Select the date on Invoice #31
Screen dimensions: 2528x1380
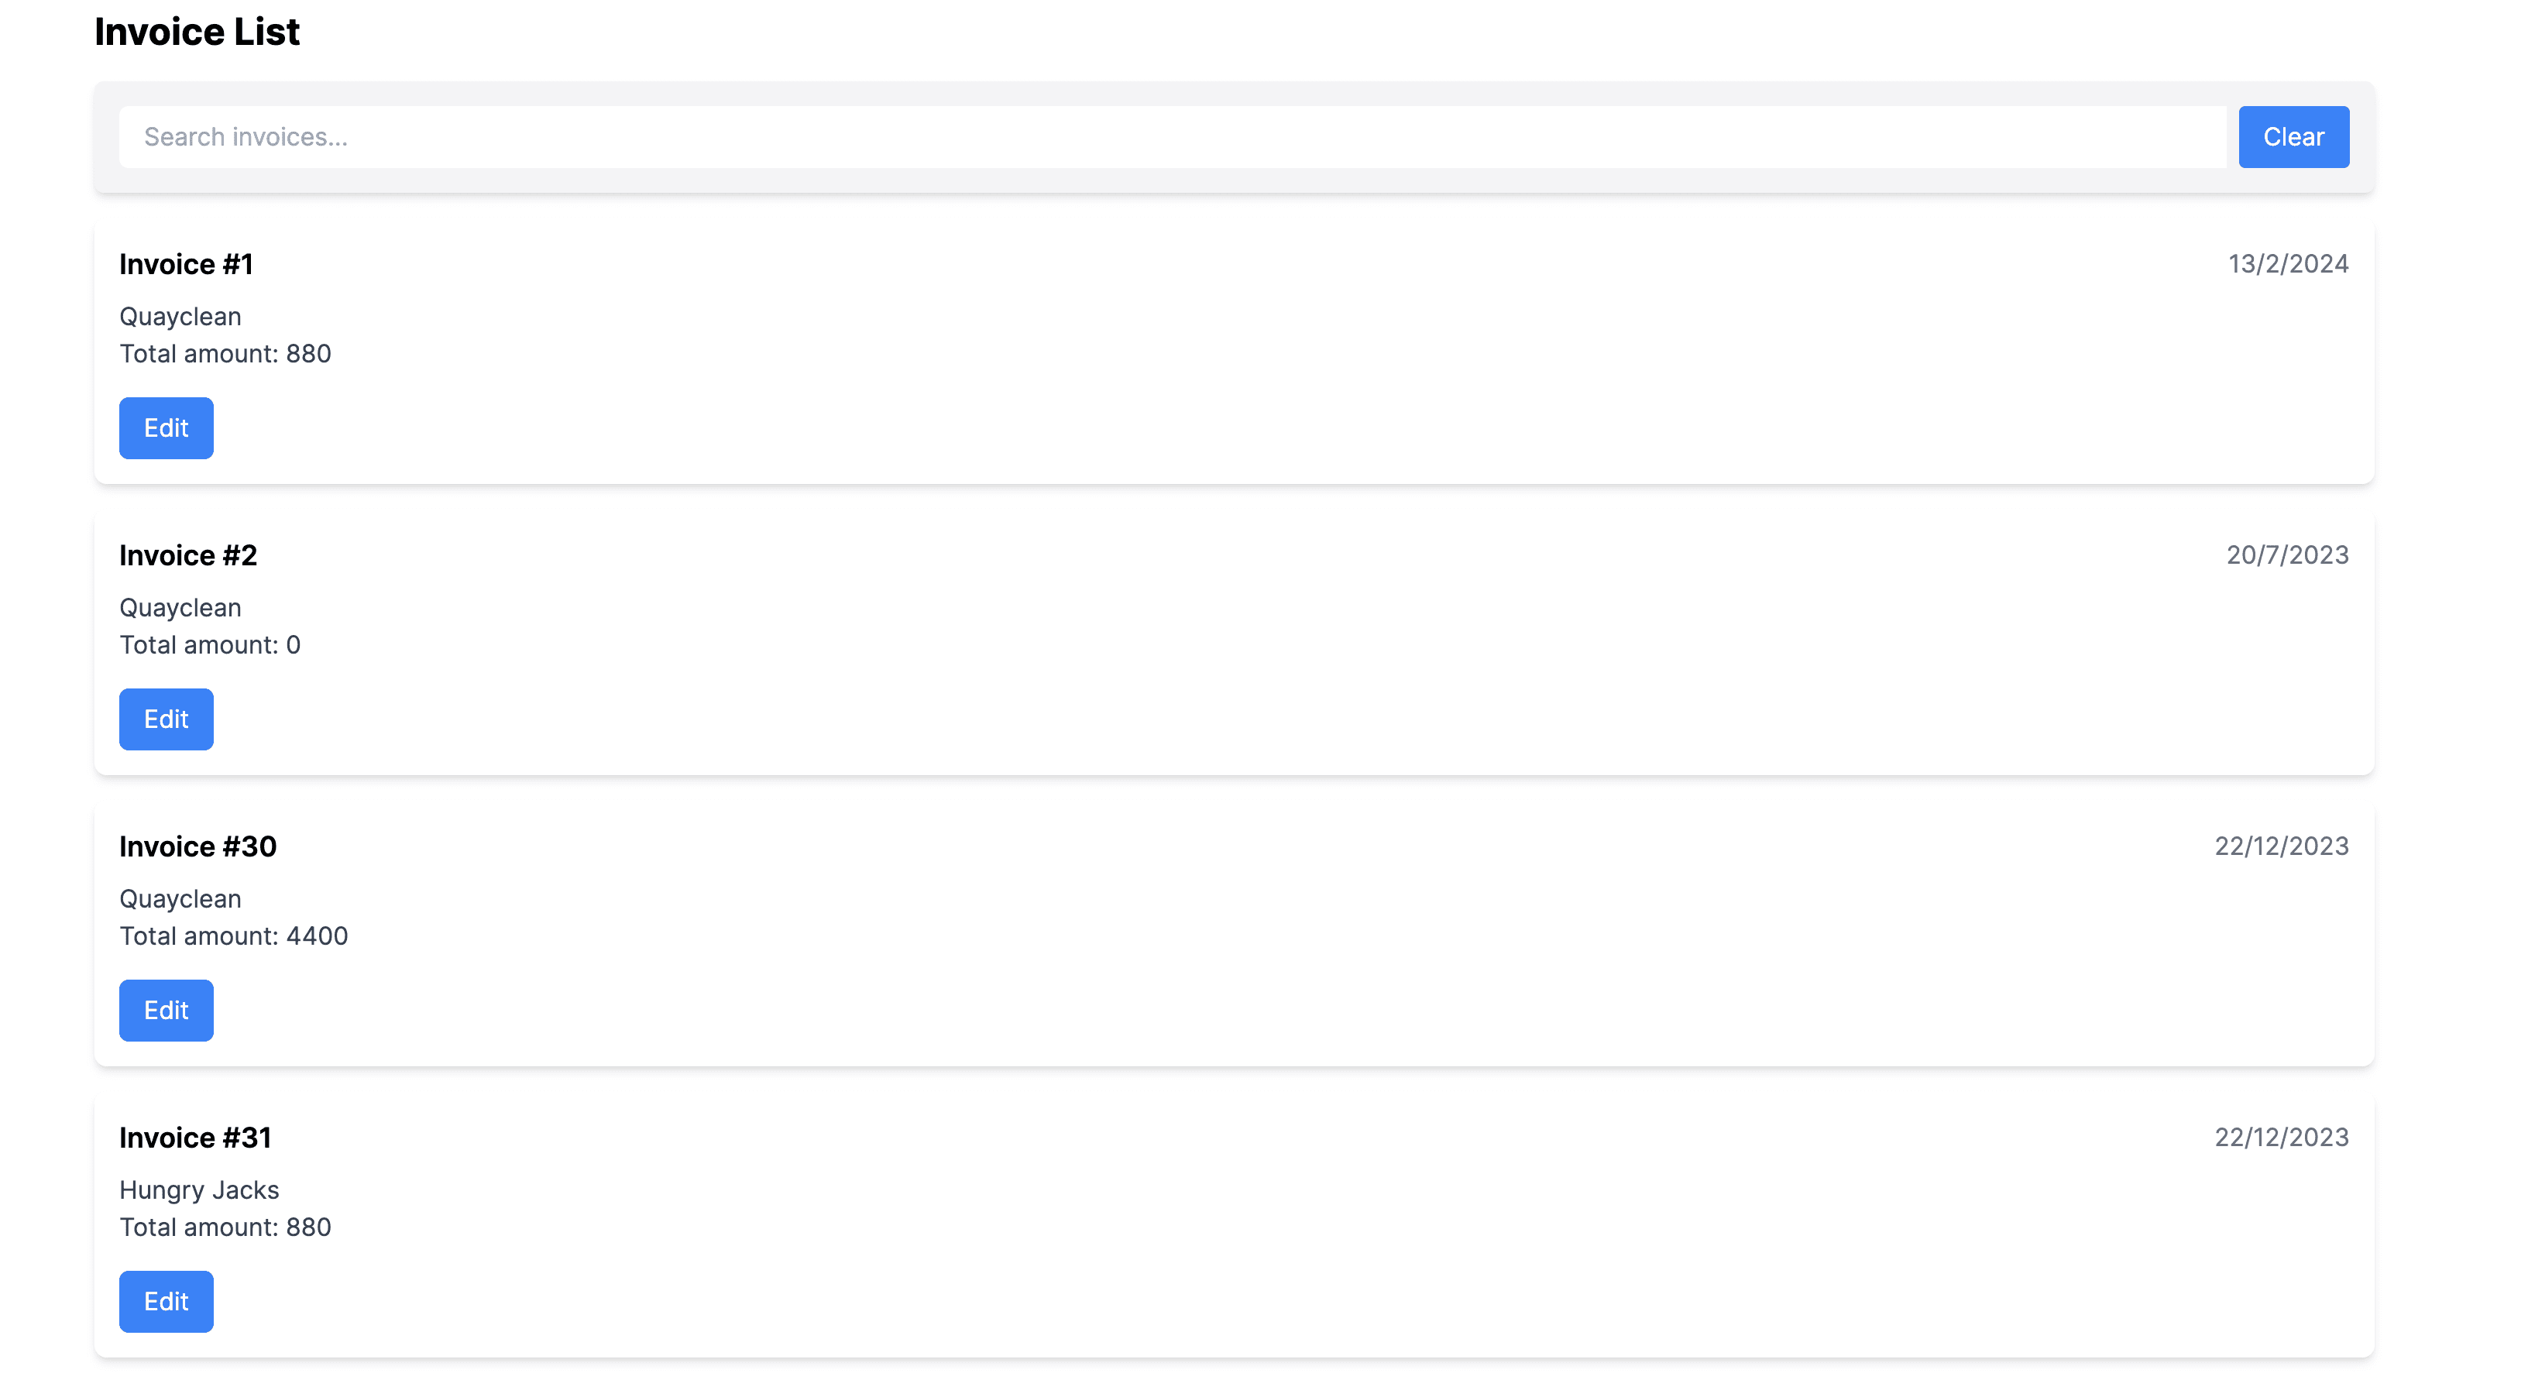coord(2282,1138)
